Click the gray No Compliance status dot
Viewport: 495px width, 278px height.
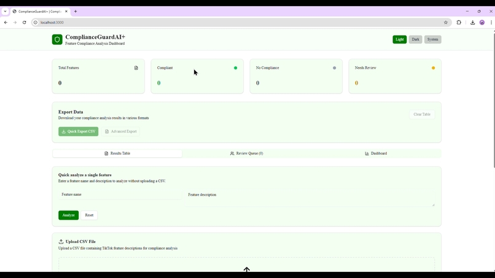pos(334,68)
